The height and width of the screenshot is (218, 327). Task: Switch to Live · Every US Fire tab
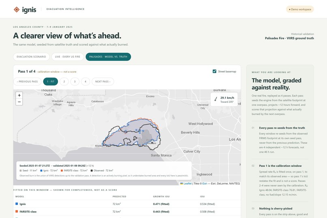pyautogui.click(x=68, y=57)
